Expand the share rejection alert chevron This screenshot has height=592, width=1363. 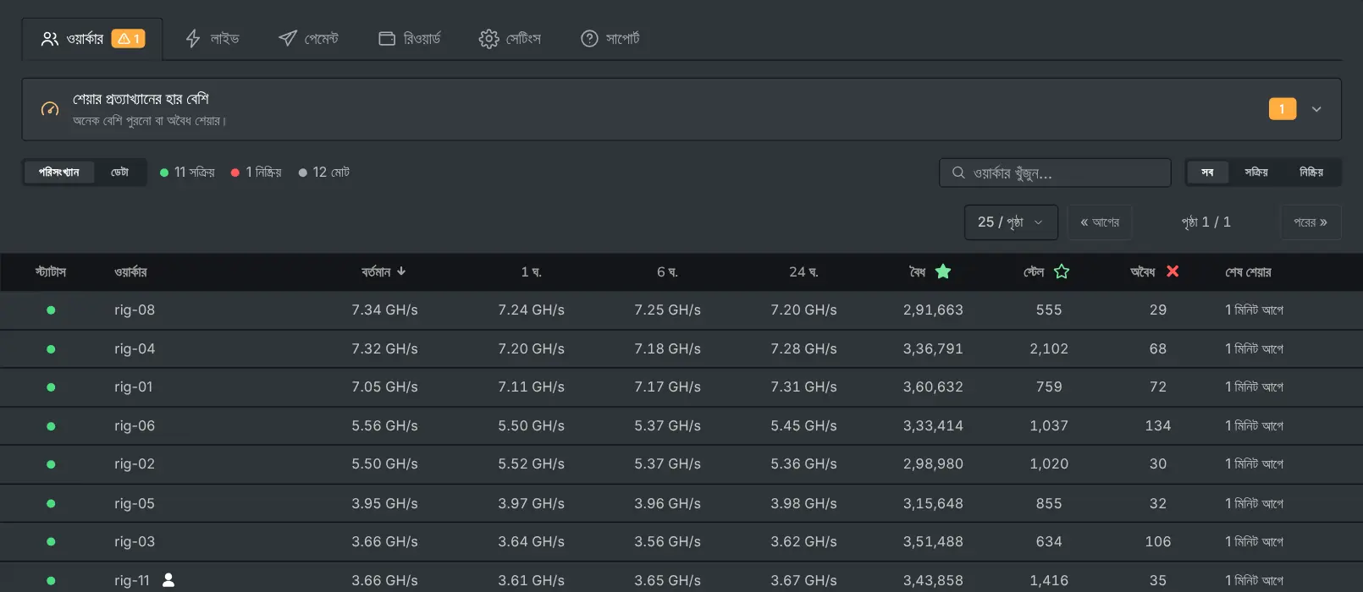[x=1316, y=109]
